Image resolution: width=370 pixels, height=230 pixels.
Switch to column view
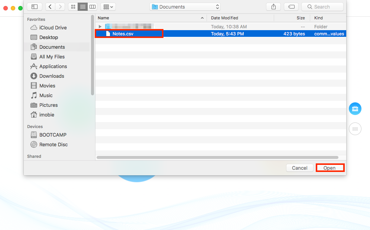click(92, 7)
